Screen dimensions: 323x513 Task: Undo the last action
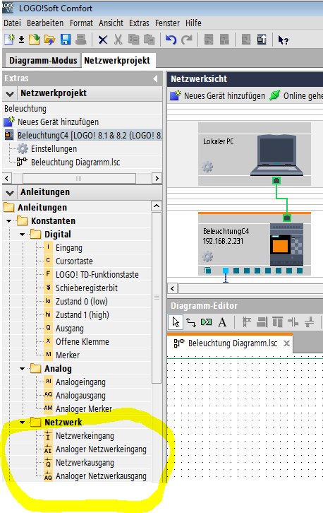(171, 40)
